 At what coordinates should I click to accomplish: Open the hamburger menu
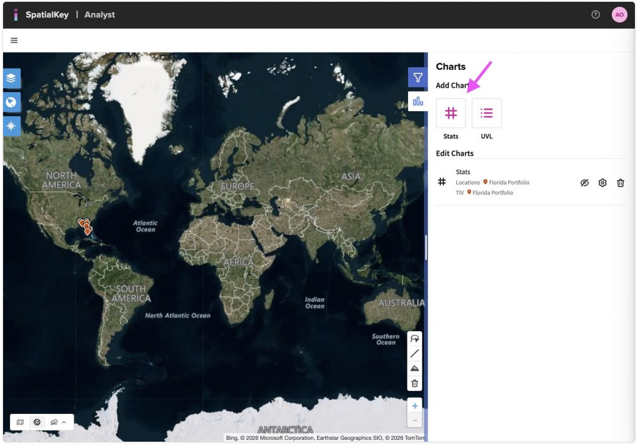(x=14, y=40)
